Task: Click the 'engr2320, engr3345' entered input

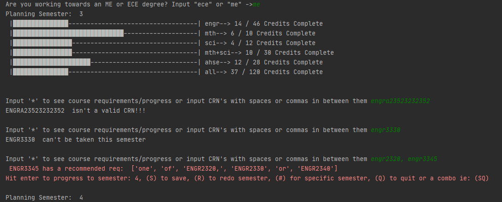Action: click(404, 159)
